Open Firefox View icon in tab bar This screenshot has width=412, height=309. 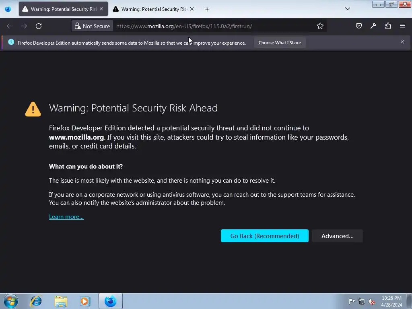[8, 9]
